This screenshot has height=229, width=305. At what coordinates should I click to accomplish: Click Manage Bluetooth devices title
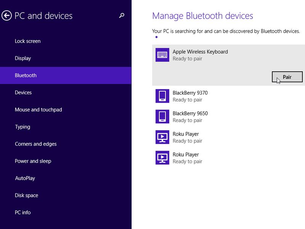(x=202, y=16)
